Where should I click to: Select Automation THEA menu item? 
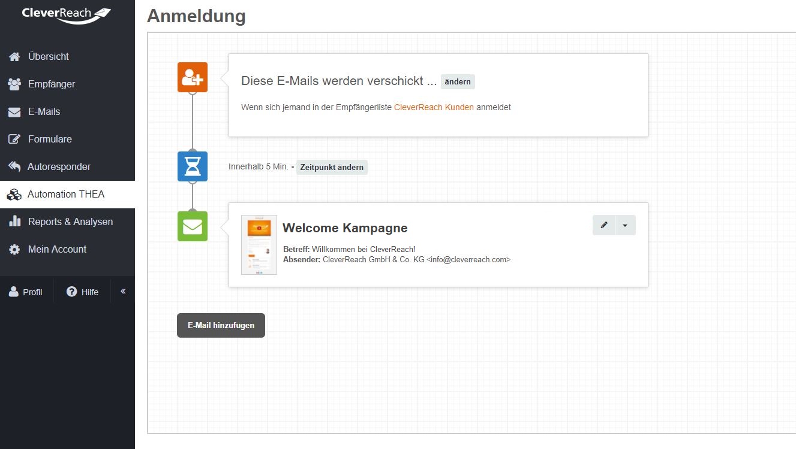click(x=67, y=195)
